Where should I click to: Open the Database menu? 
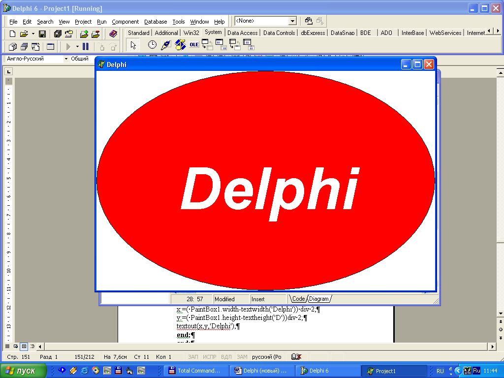tap(156, 22)
